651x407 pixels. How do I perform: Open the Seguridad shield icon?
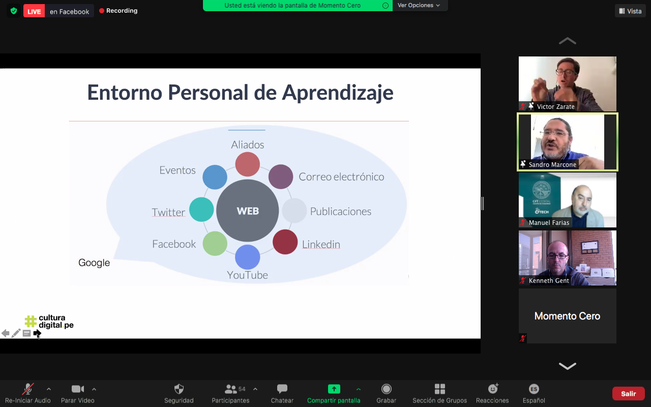[179, 390]
